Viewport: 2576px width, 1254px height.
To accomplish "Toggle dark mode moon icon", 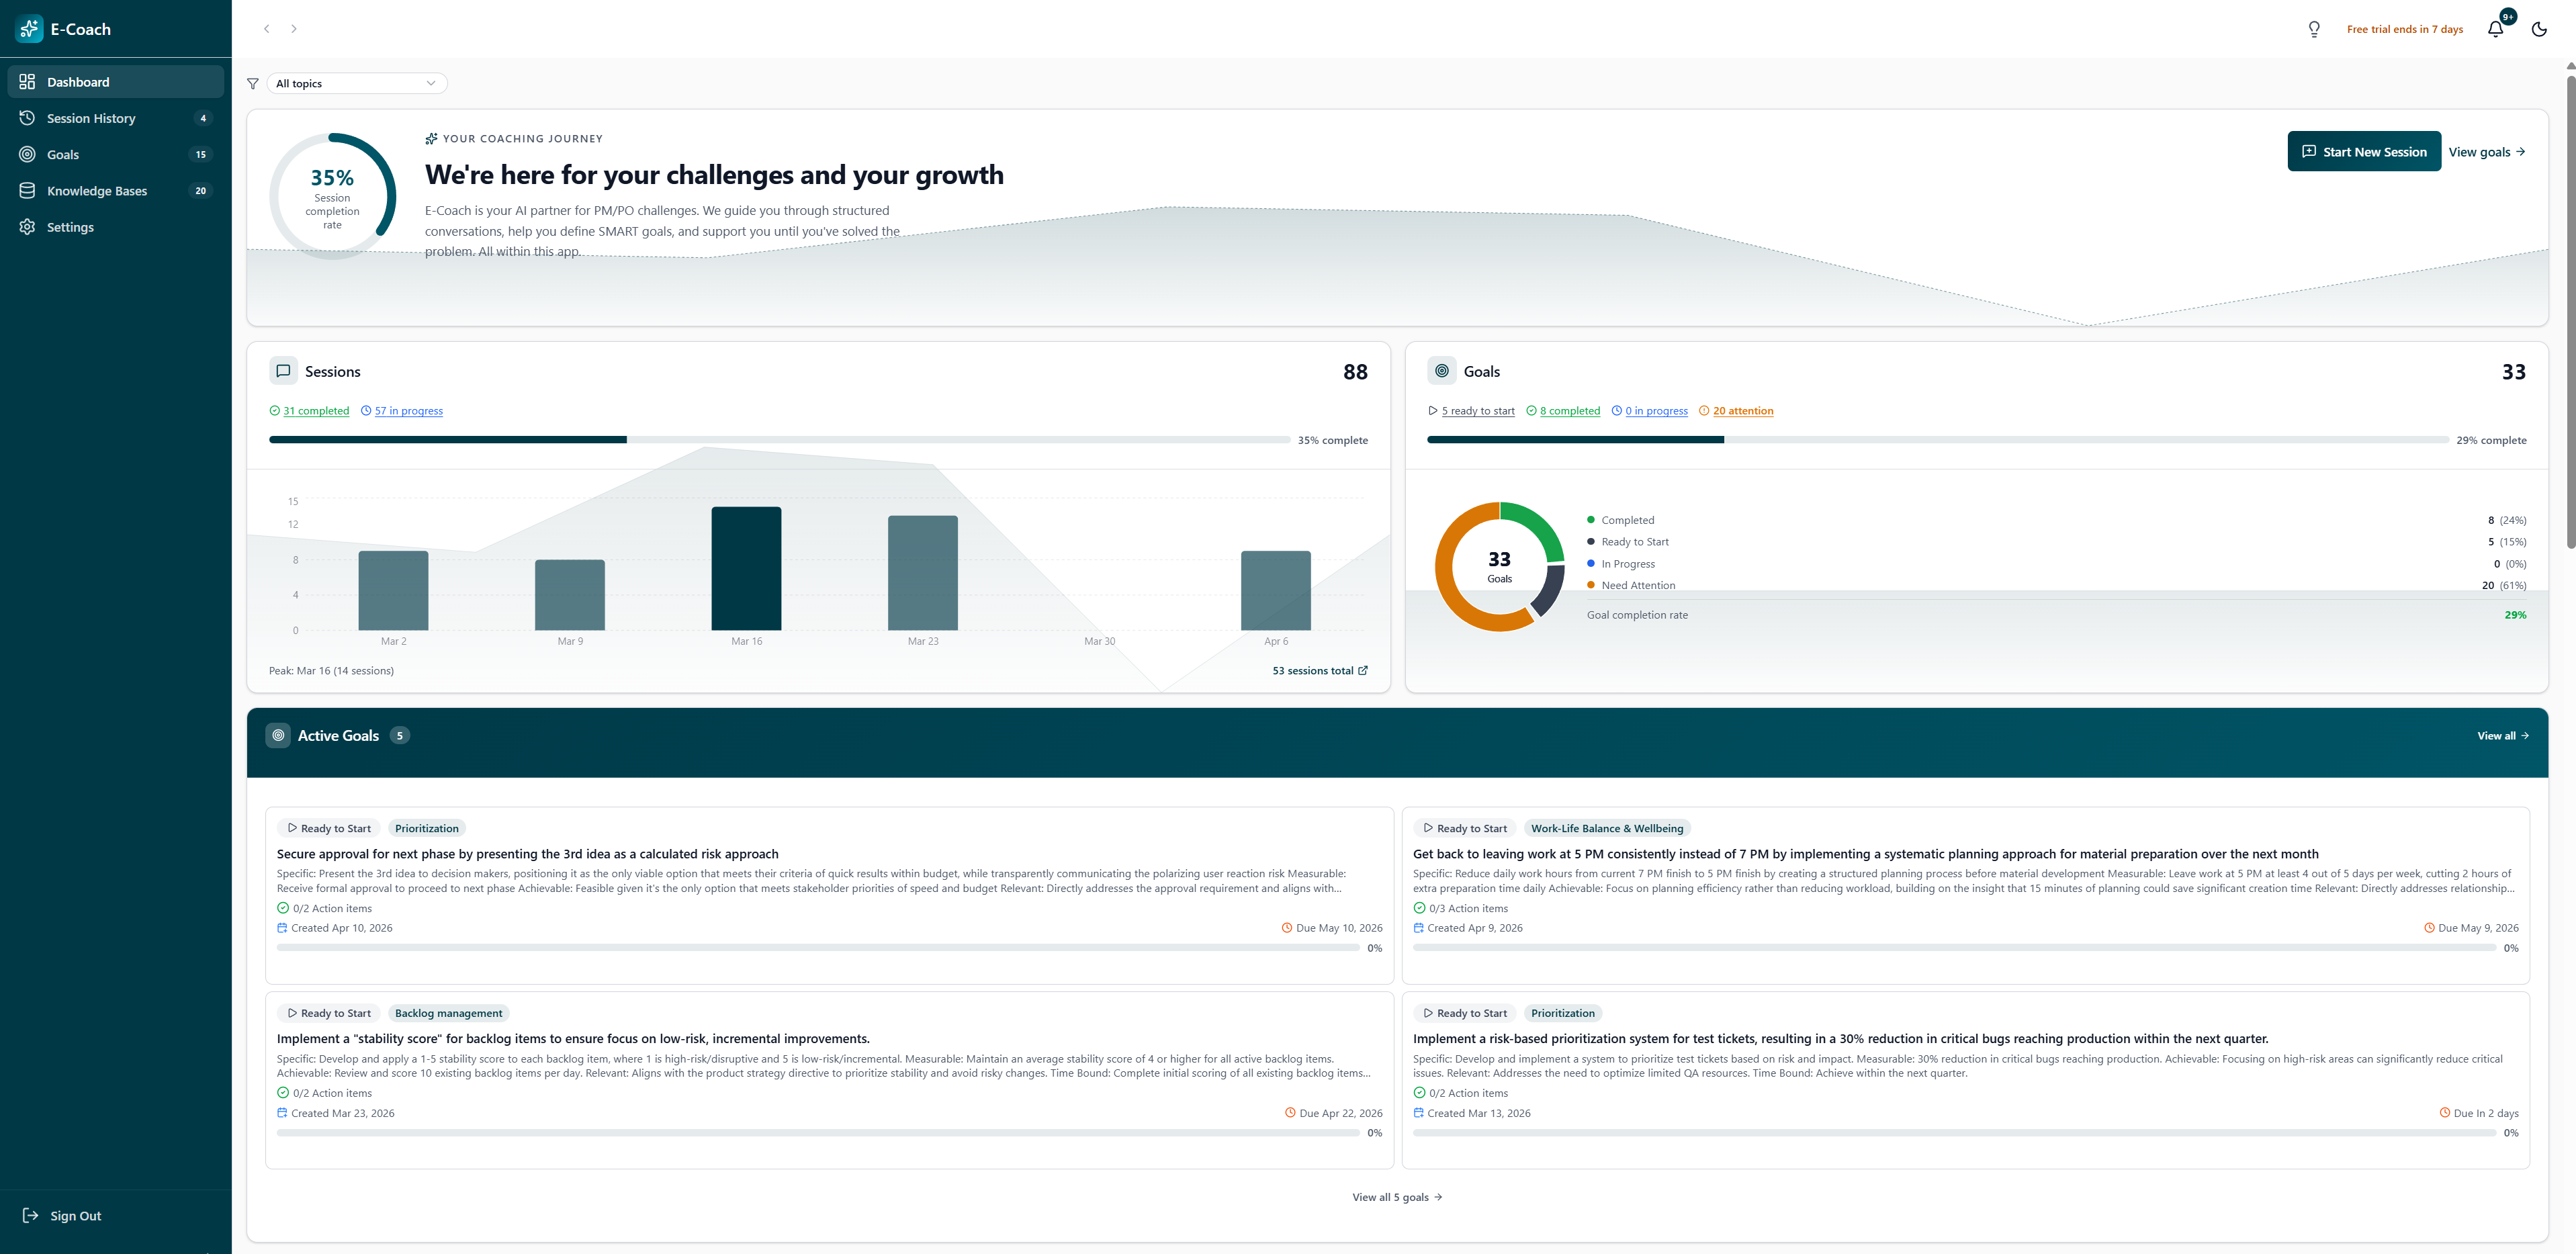I will click(2539, 29).
